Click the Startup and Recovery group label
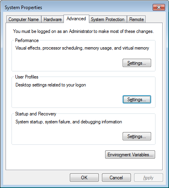This screenshot has width=169, height=188. click(36, 114)
